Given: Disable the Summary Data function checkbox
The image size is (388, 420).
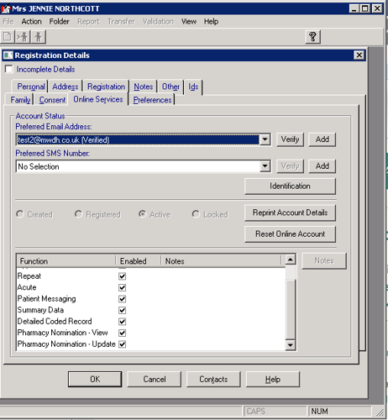Looking at the screenshot, I should [x=122, y=310].
